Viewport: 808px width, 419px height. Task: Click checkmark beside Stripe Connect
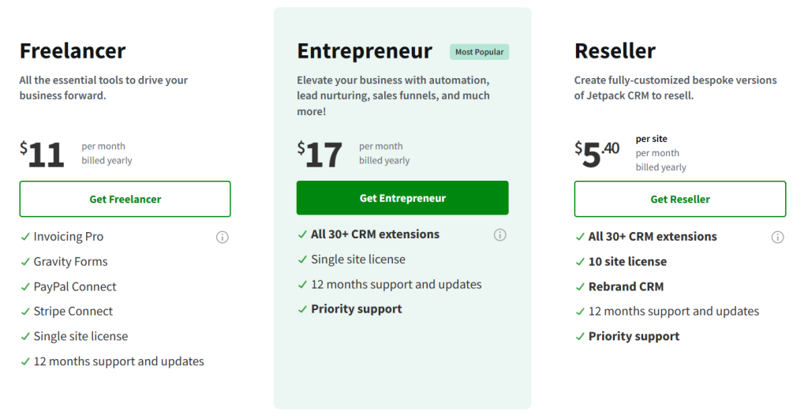tap(24, 312)
